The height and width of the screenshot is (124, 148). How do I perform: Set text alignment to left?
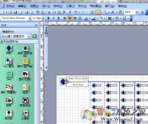pos(65,18)
